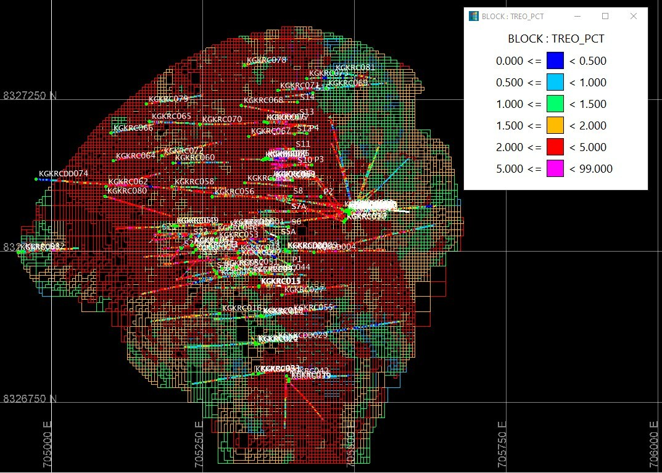The height and width of the screenshot is (473, 662).
Task: Click the legend window's title bar icon
Action: pos(473,17)
